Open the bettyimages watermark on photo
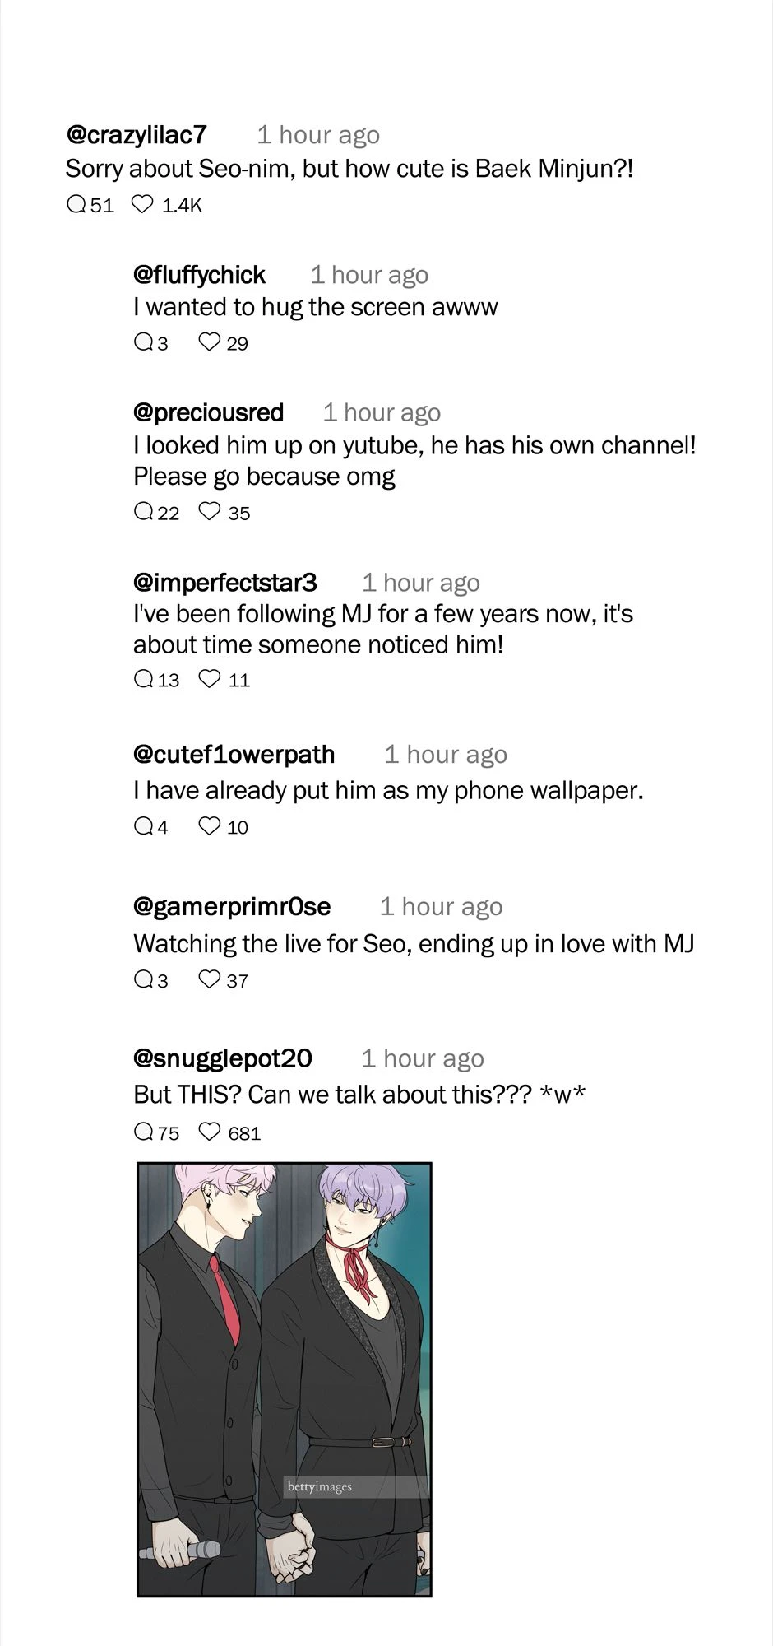The height and width of the screenshot is (1646, 773). point(320,1486)
